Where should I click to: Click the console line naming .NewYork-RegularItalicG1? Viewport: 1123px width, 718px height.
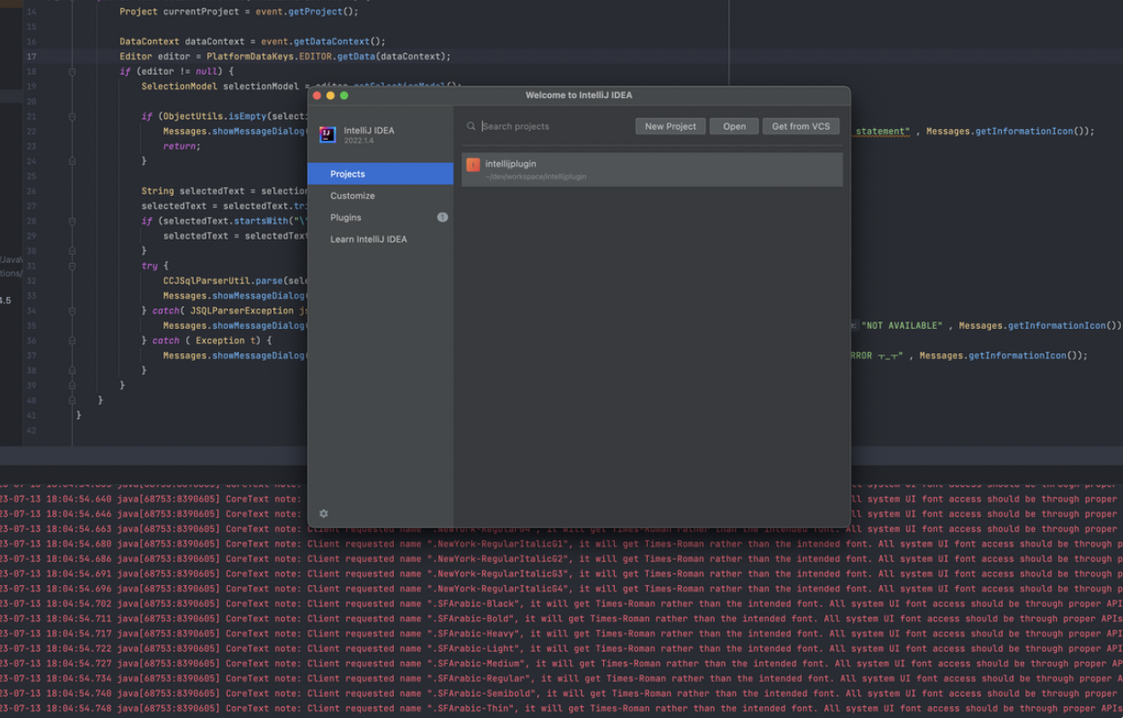point(561,544)
